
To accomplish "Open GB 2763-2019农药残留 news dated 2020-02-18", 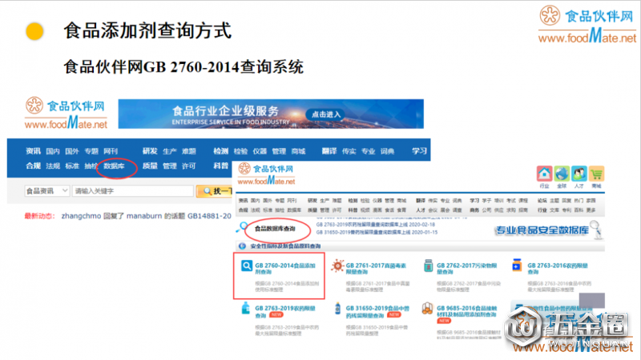I will [375, 225].
